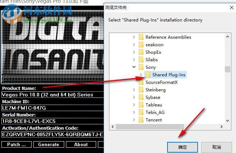Image resolution: width=236 pixels, height=153 pixels.
Task: Click the Generate button in keygen
Action: pyautogui.click(x=49, y=144)
